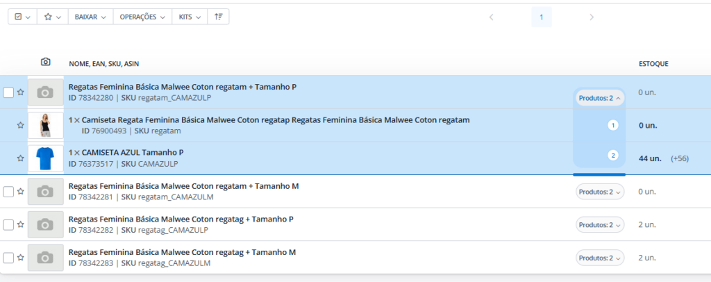Click the camera icon column header
Image resolution: width=711 pixels, height=282 pixels.
tap(45, 63)
